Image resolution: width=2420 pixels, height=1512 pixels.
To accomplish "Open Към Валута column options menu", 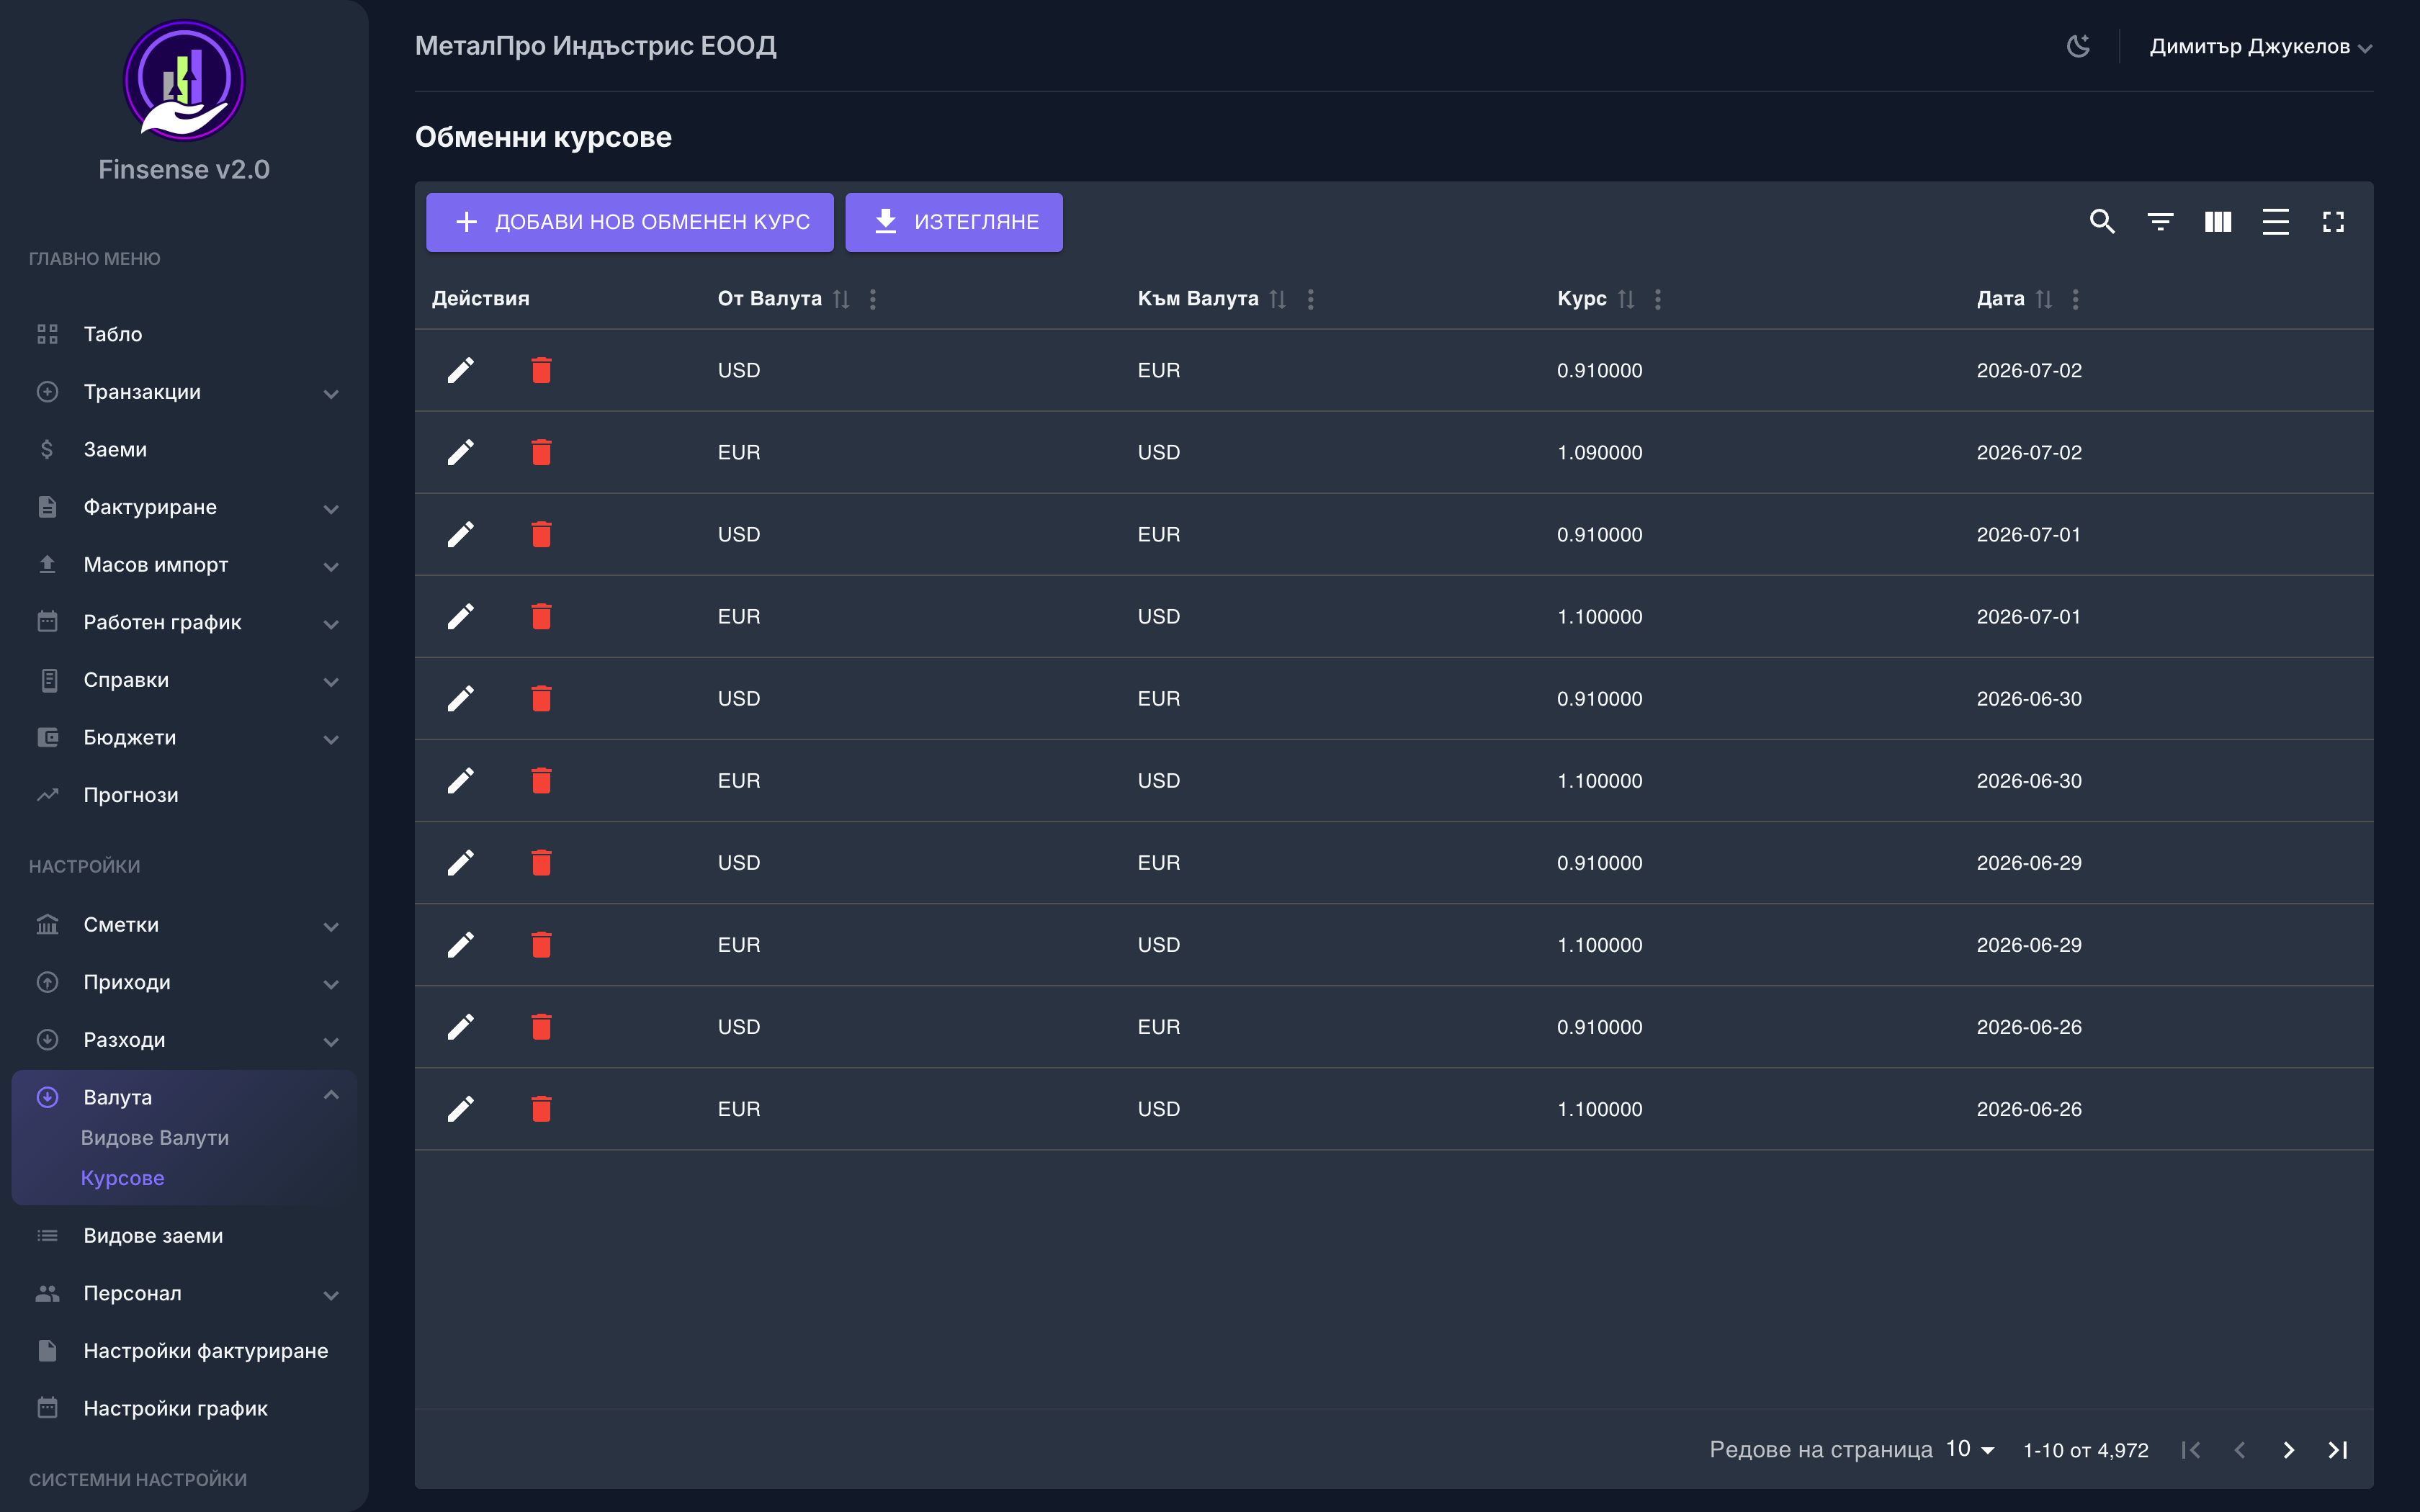I will point(1310,299).
